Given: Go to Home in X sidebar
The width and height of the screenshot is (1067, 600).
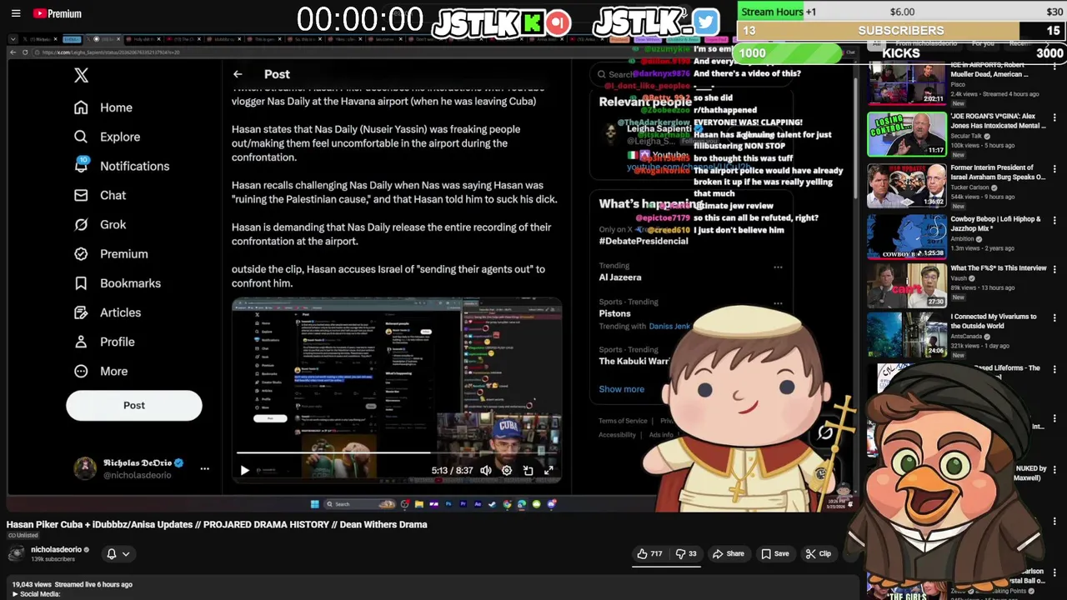Looking at the screenshot, I should 103,107.
